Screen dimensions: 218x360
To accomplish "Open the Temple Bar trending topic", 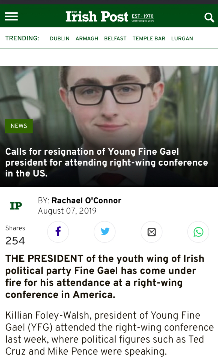I will 149,39.
